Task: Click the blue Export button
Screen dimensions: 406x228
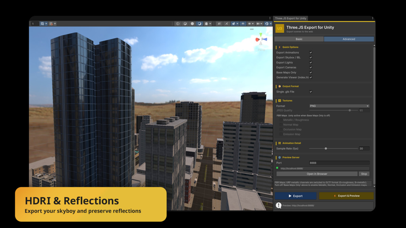Action: tap(296, 196)
